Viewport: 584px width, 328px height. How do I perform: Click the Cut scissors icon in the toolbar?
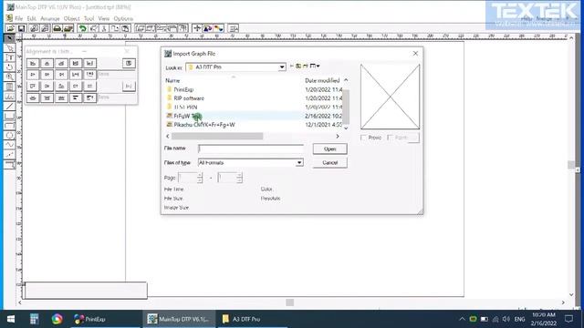104,28
